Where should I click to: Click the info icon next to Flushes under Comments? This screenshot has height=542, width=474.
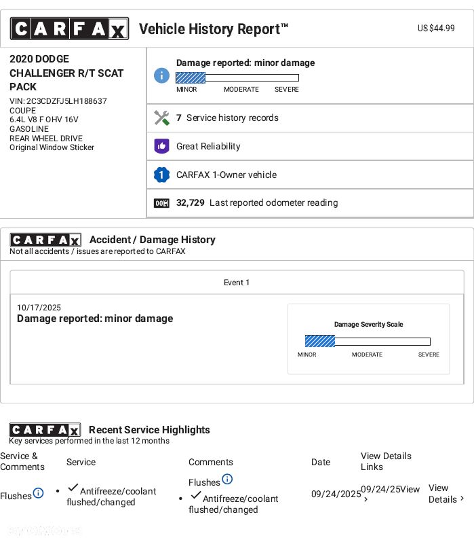pos(227,479)
